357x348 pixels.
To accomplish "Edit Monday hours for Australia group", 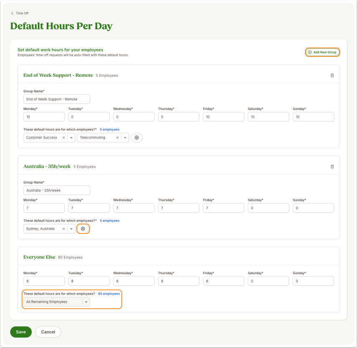I will [44, 208].
